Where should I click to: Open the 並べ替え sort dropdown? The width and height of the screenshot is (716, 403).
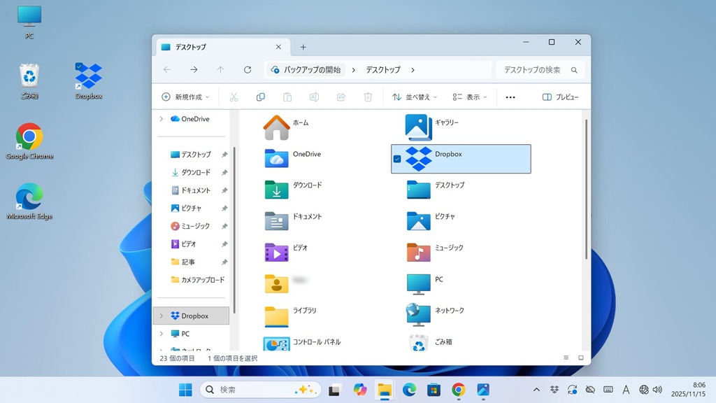(x=415, y=97)
